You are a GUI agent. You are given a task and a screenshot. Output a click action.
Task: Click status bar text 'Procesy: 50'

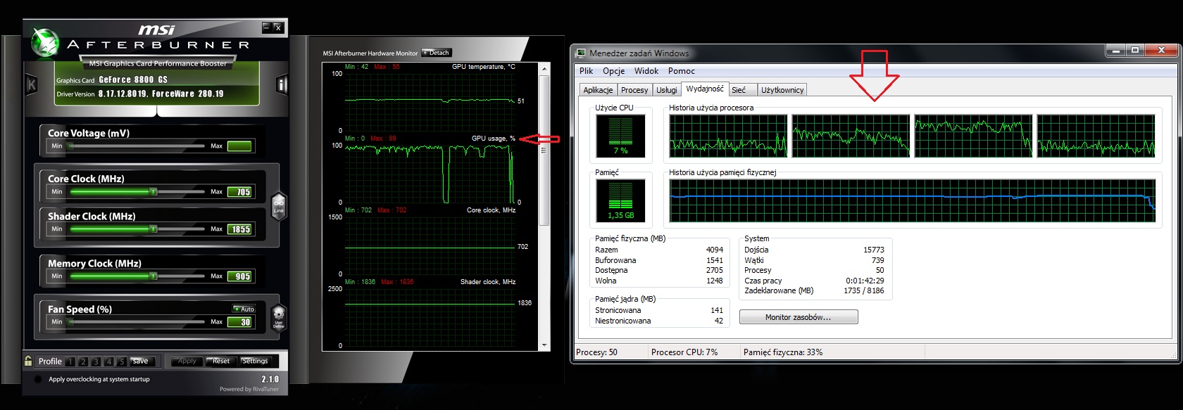click(596, 352)
